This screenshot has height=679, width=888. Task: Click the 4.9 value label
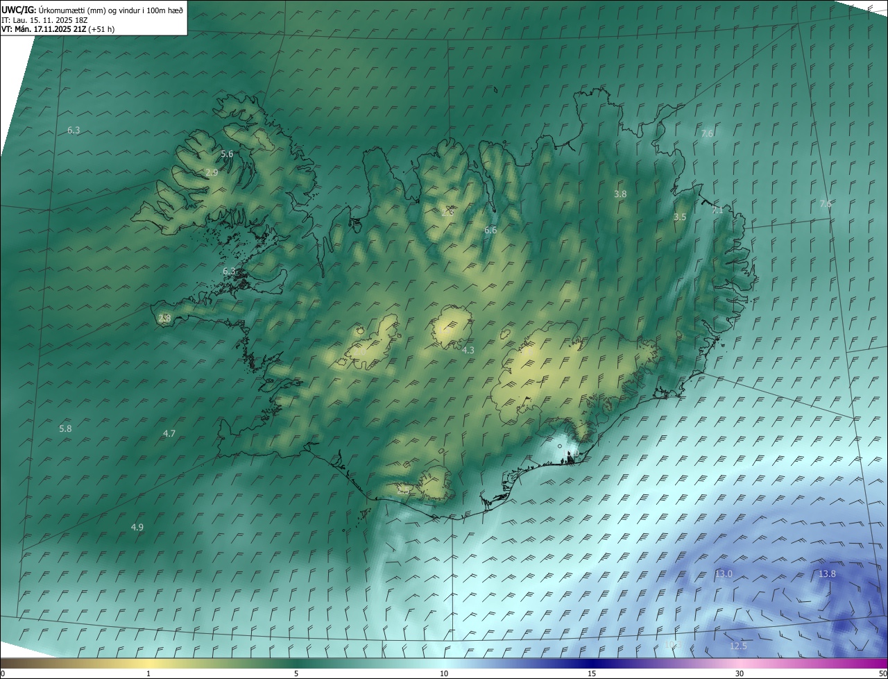[x=137, y=527]
